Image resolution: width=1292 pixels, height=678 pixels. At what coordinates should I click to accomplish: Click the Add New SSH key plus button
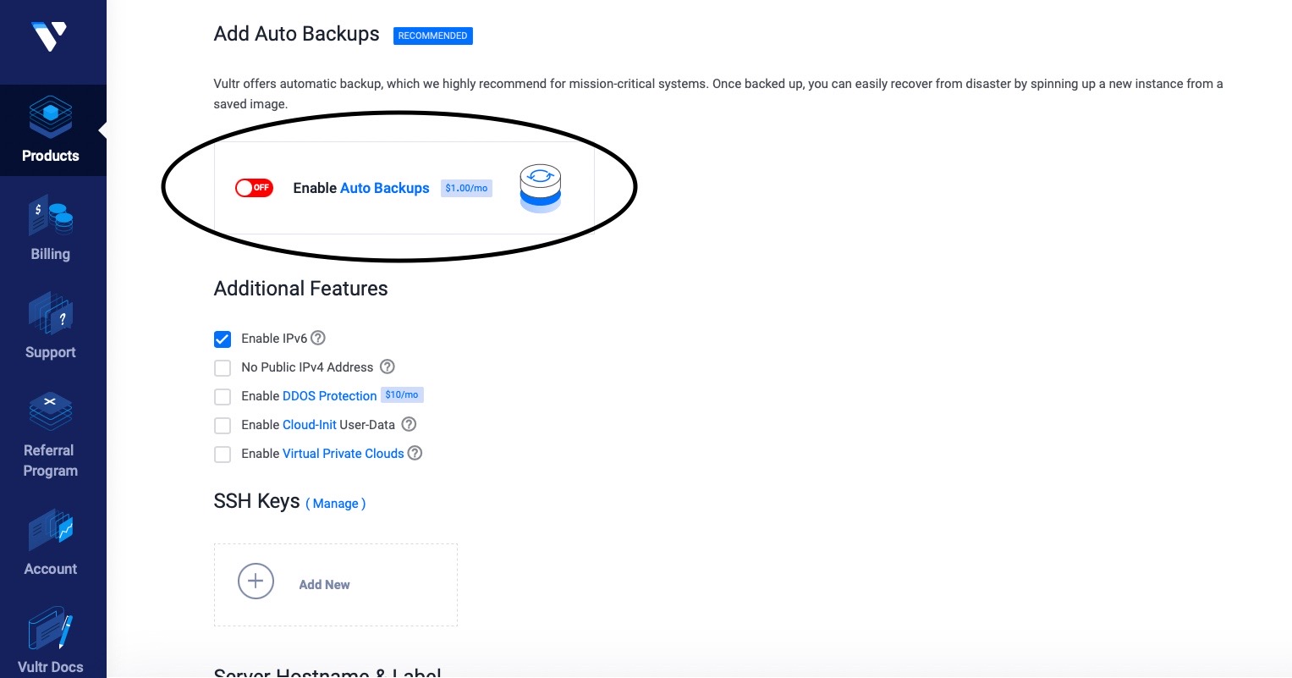[256, 582]
